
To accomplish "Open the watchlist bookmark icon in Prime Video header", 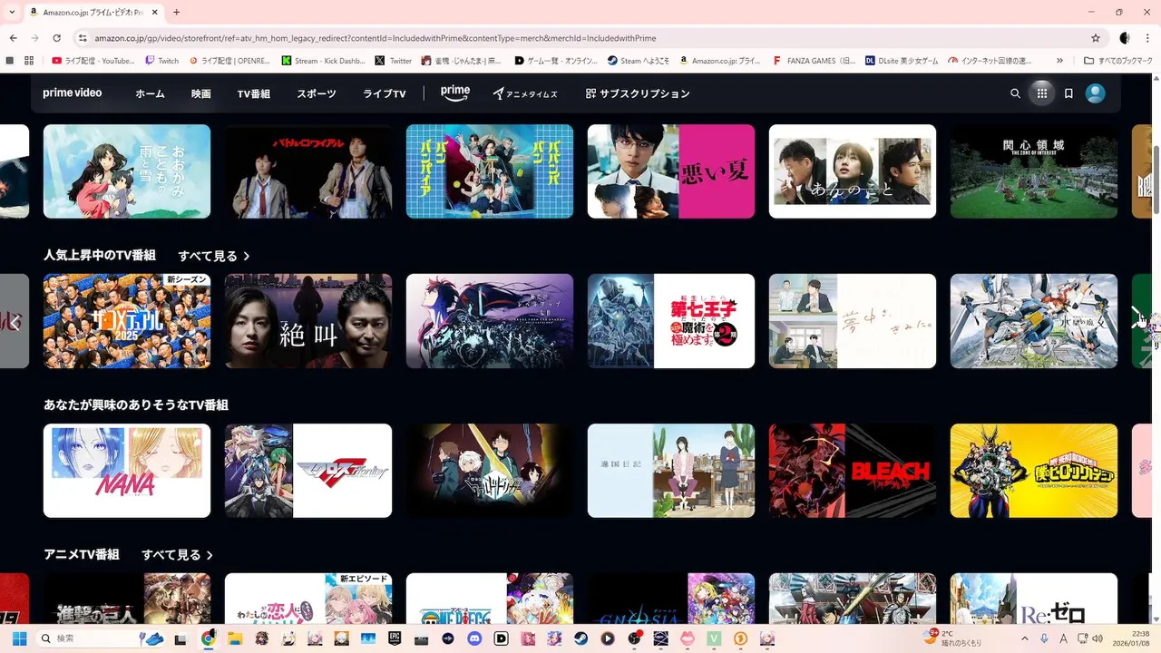I will coord(1068,93).
